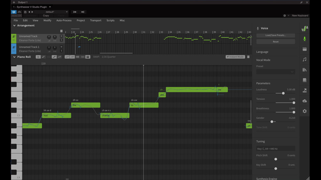Open the Scripts menu
The height and width of the screenshot is (180, 321).
(110, 20)
